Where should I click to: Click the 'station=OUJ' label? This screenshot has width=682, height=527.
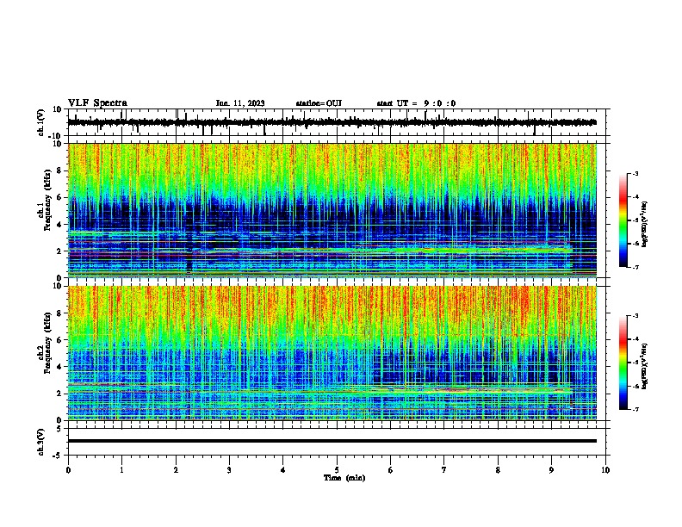click(319, 103)
